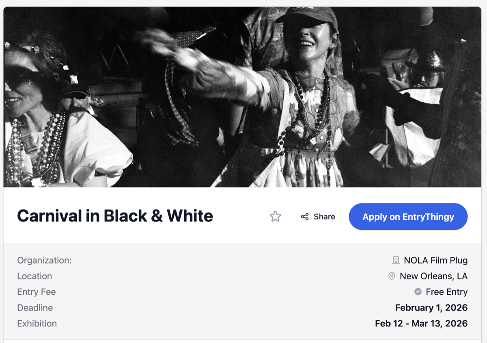Screen dimensions: 487x343
Task: Click the Organization field label
Action: (x=44, y=260)
